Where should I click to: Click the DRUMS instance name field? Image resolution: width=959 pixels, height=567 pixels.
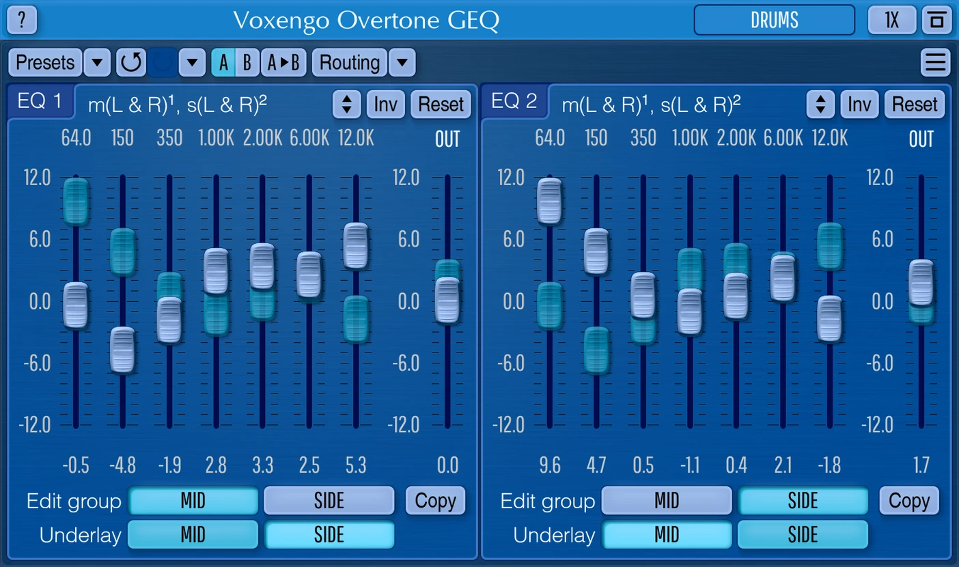(x=775, y=20)
